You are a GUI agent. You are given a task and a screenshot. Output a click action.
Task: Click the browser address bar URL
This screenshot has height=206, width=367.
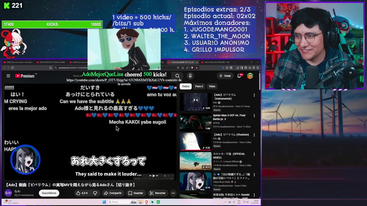pyautogui.click(x=73, y=68)
